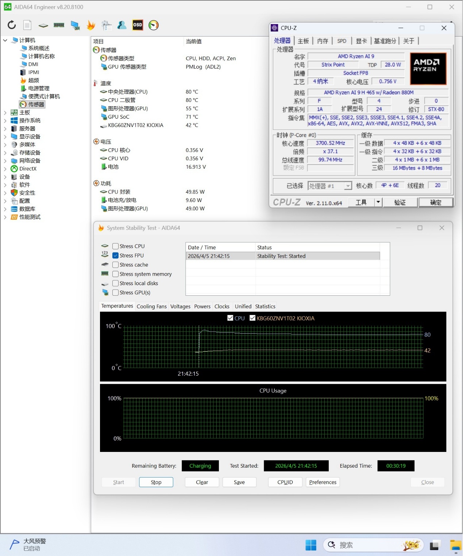This screenshot has height=556, width=463.
Task: Uncheck the Stress FPU checkbox
Action: pyautogui.click(x=115, y=256)
